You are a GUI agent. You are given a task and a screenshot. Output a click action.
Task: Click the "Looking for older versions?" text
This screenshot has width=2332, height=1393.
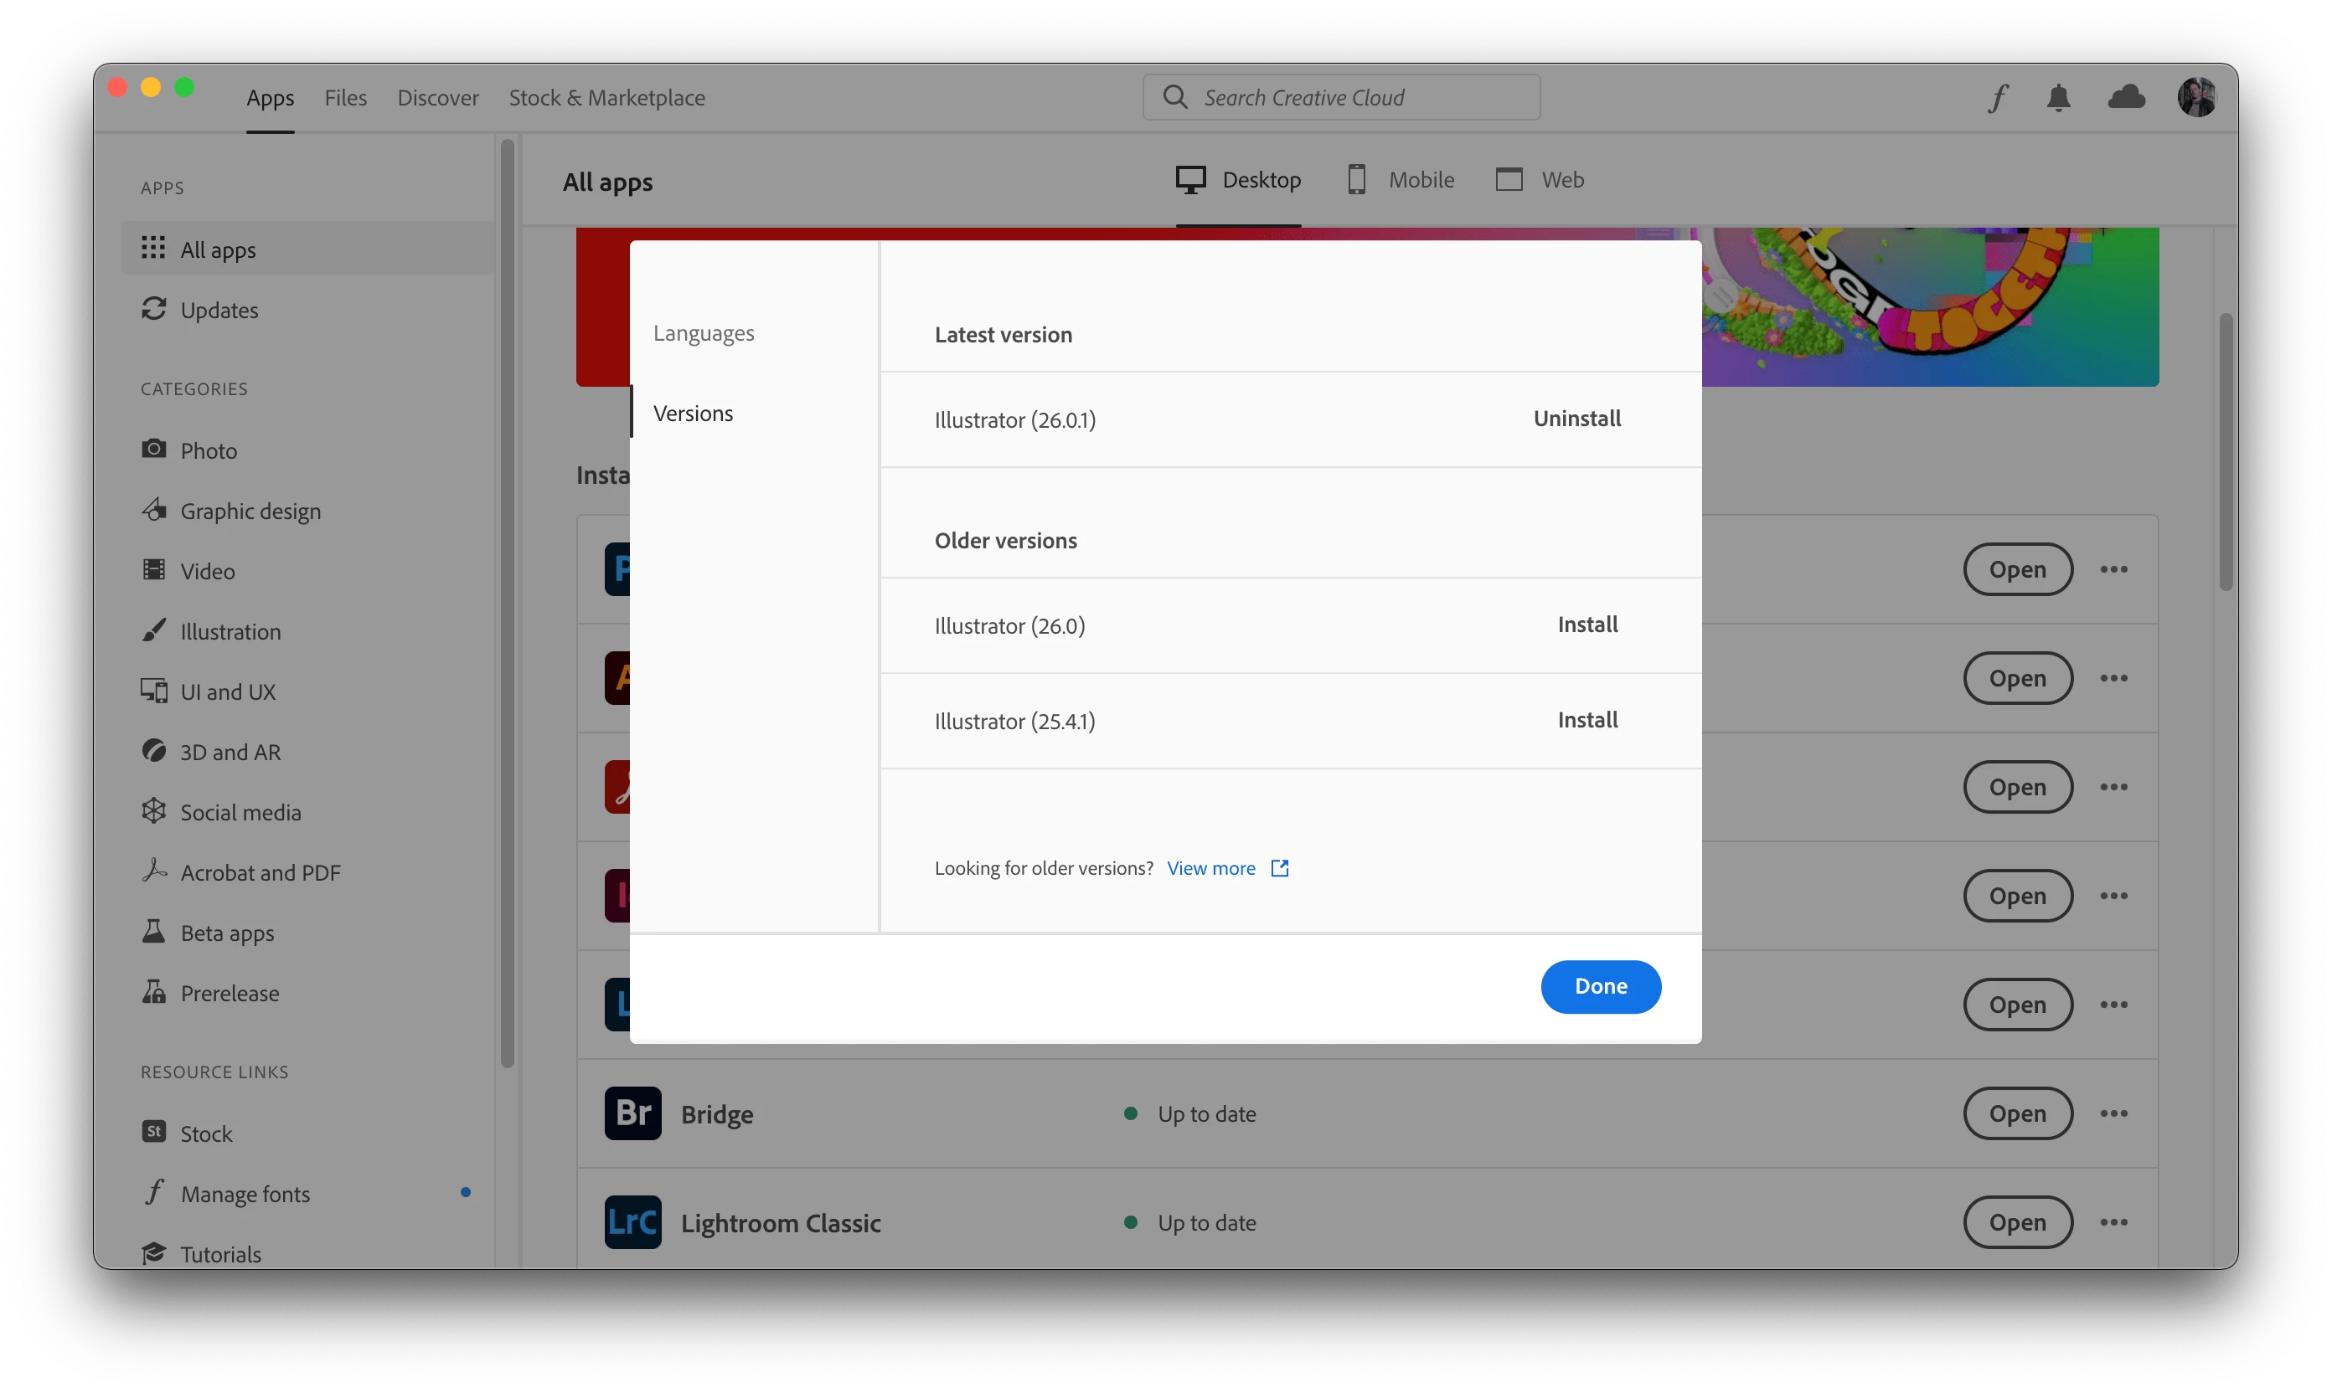[x=1044, y=868]
